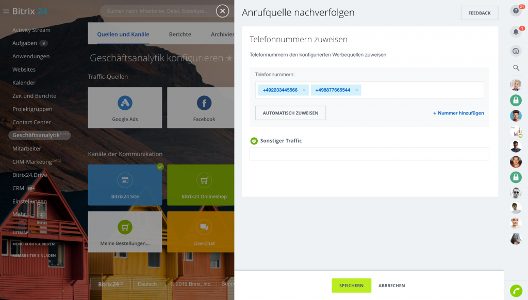Click MENÜ KONFIGURIEREN link
The image size is (528, 300).
(34, 244)
